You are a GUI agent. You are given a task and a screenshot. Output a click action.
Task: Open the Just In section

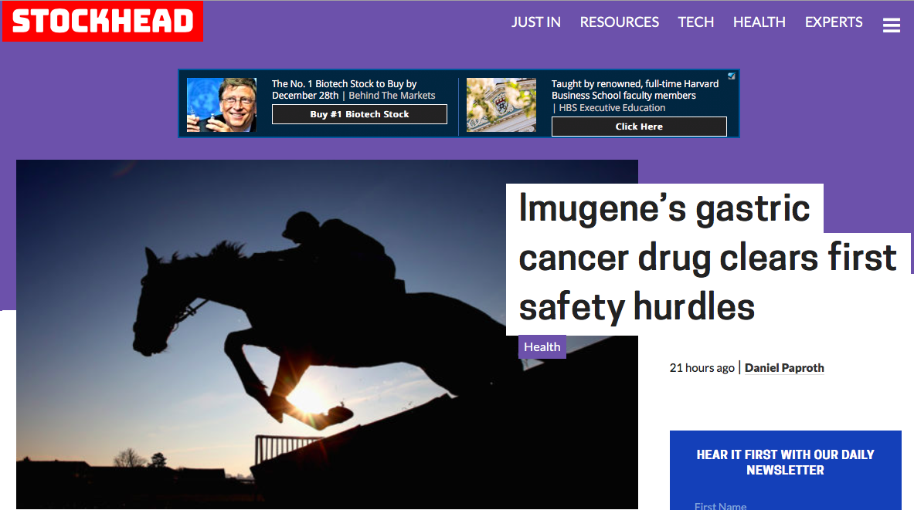[x=535, y=22]
